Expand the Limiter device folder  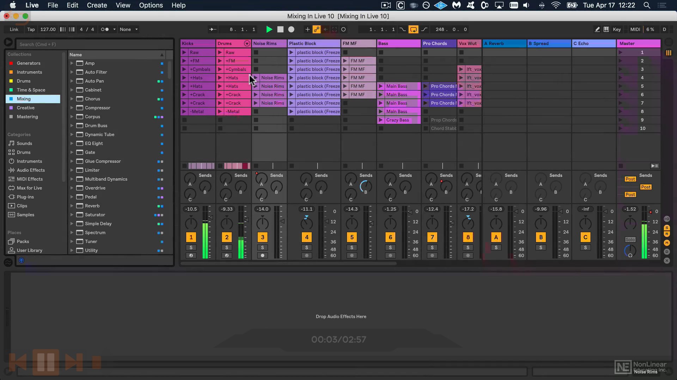(x=72, y=170)
